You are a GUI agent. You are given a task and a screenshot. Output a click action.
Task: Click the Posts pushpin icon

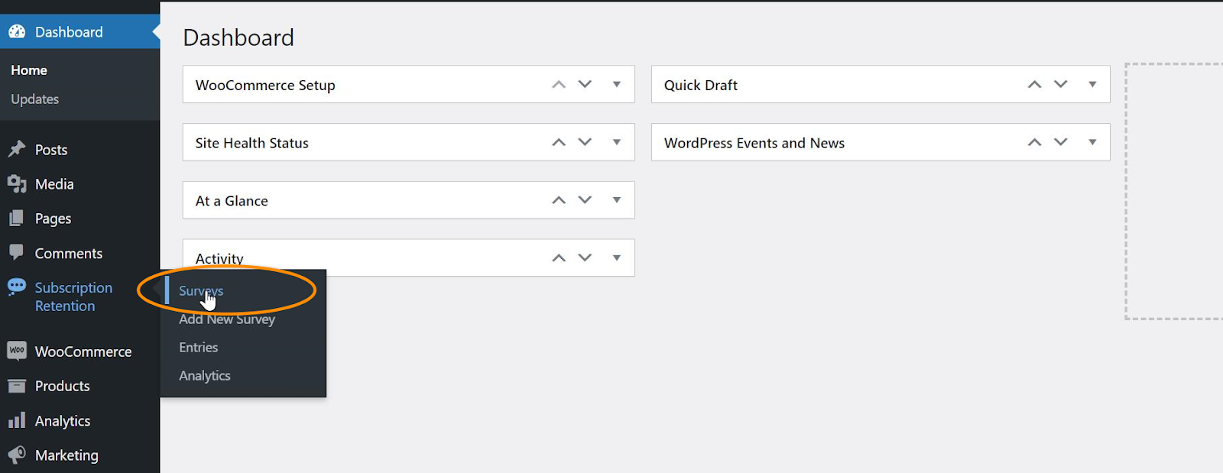pos(17,149)
